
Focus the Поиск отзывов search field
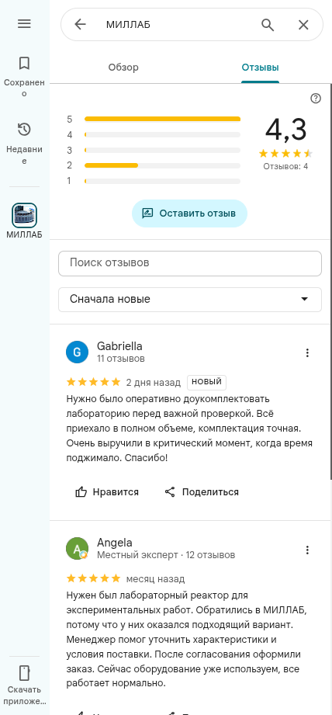(190, 263)
